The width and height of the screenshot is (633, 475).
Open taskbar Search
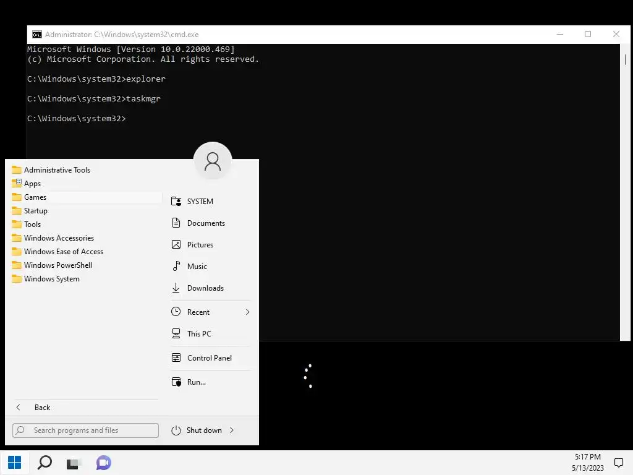(x=45, y=463)
